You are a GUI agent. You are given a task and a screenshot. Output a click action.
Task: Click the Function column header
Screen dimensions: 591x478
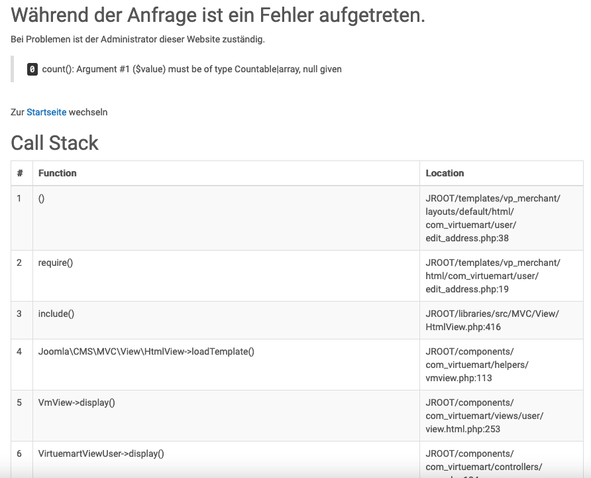[58, 173]
